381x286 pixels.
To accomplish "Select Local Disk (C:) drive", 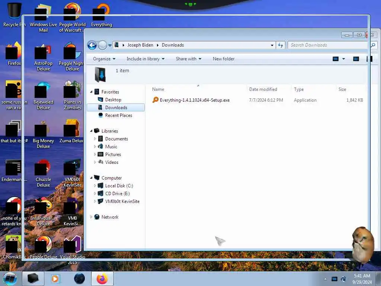I will coord(119,186).
